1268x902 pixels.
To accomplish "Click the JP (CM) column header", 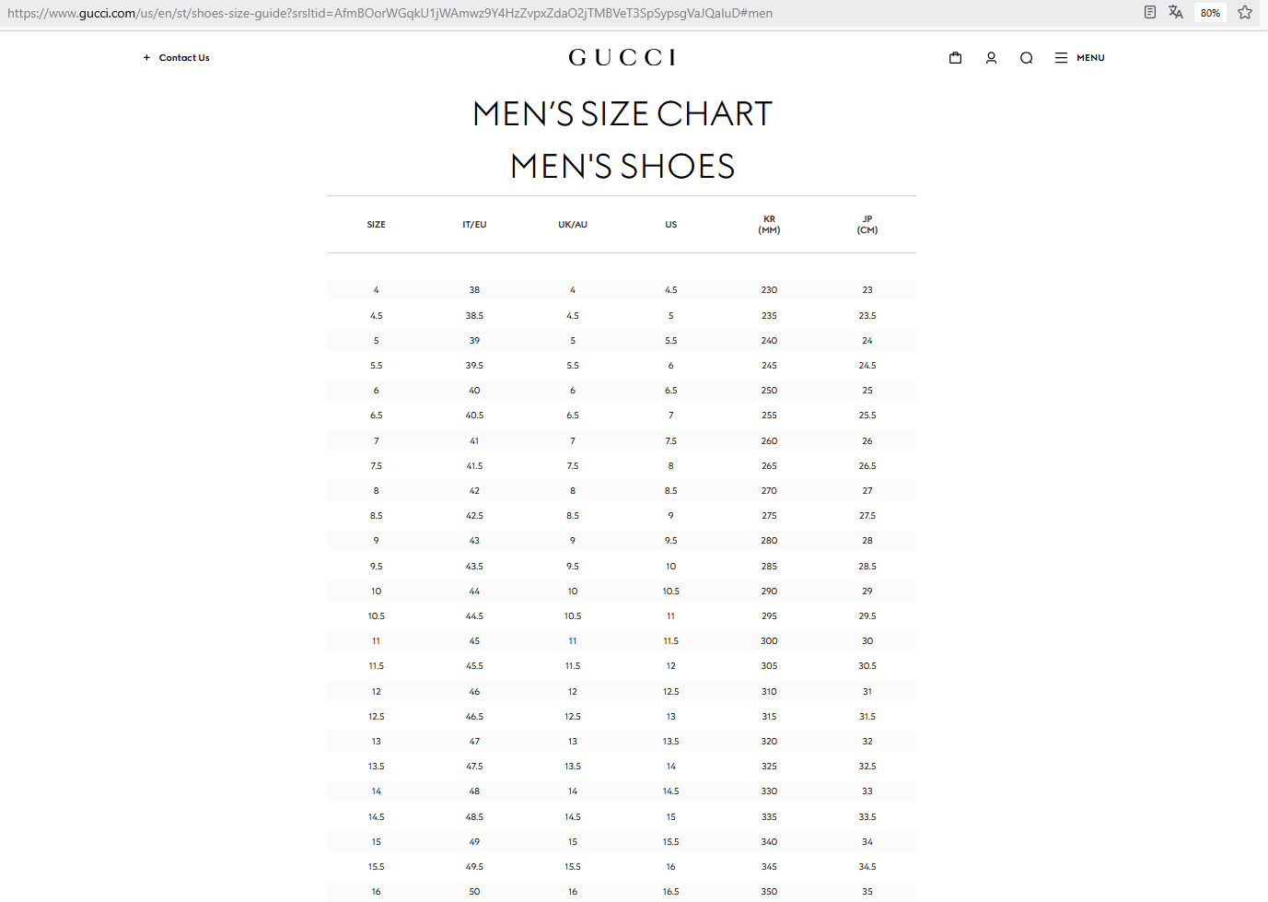I will (867, 224).
